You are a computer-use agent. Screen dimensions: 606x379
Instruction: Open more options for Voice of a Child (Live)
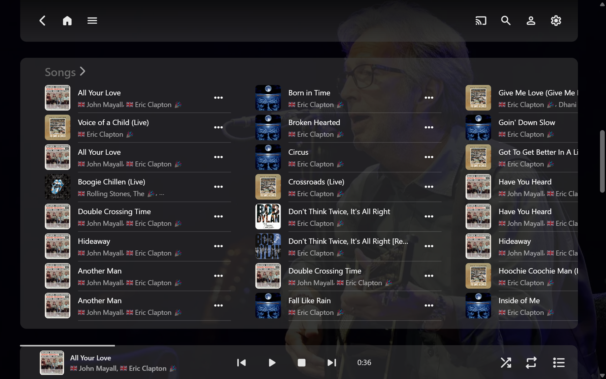218,127
